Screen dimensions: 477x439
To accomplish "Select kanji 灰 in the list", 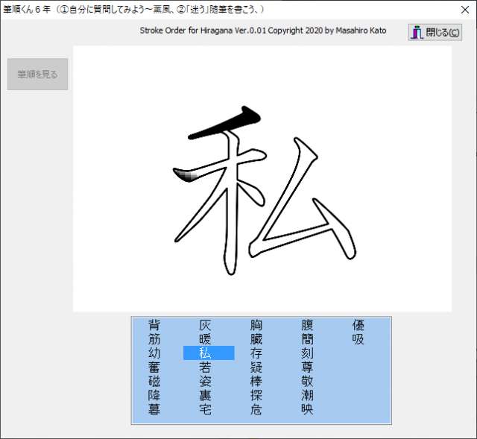I will 205,325.
